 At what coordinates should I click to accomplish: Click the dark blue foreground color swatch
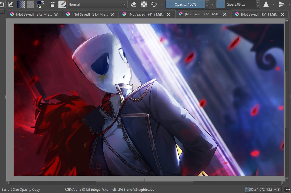pos(39,3)
